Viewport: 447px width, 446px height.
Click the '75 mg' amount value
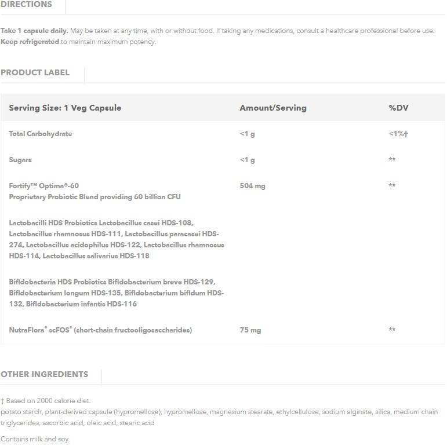click(250, 330)
